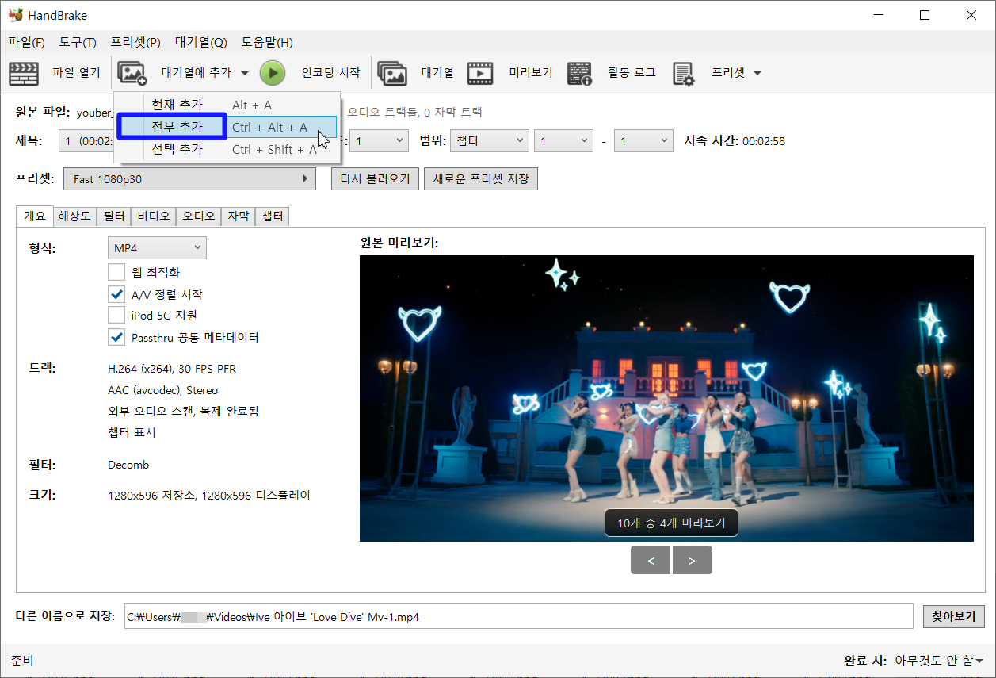This screenshot has height=678, width=996.
Task: Click 대기열 toolbar label
Action: point(437,73)
